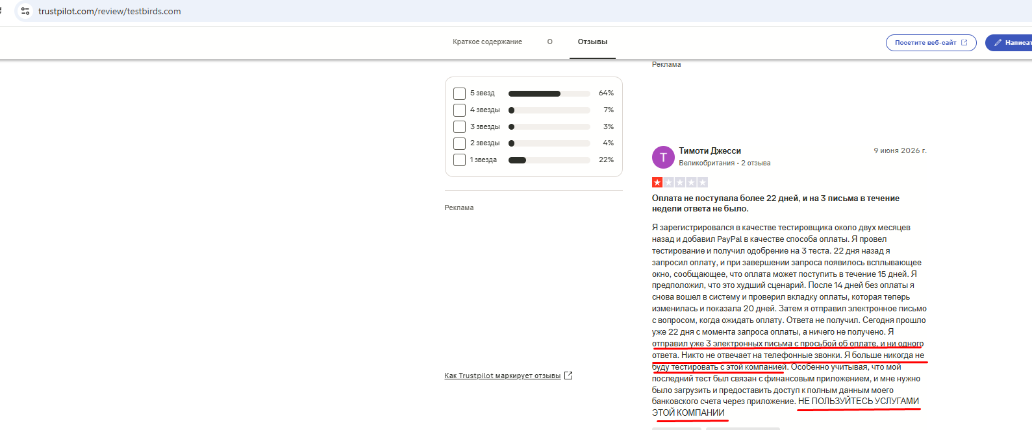Check the 4 звезды filter checkbox

click(x=459, y=110)
